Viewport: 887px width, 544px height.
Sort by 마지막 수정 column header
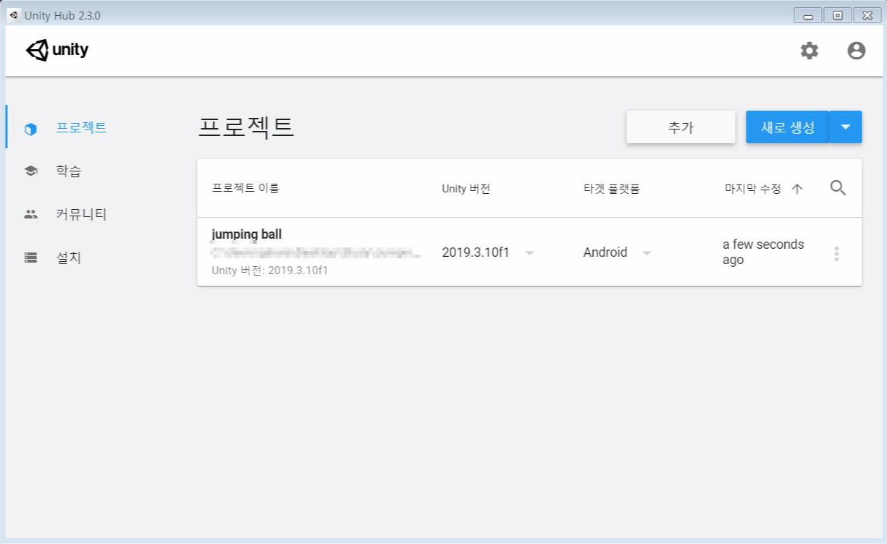[753, 189]
